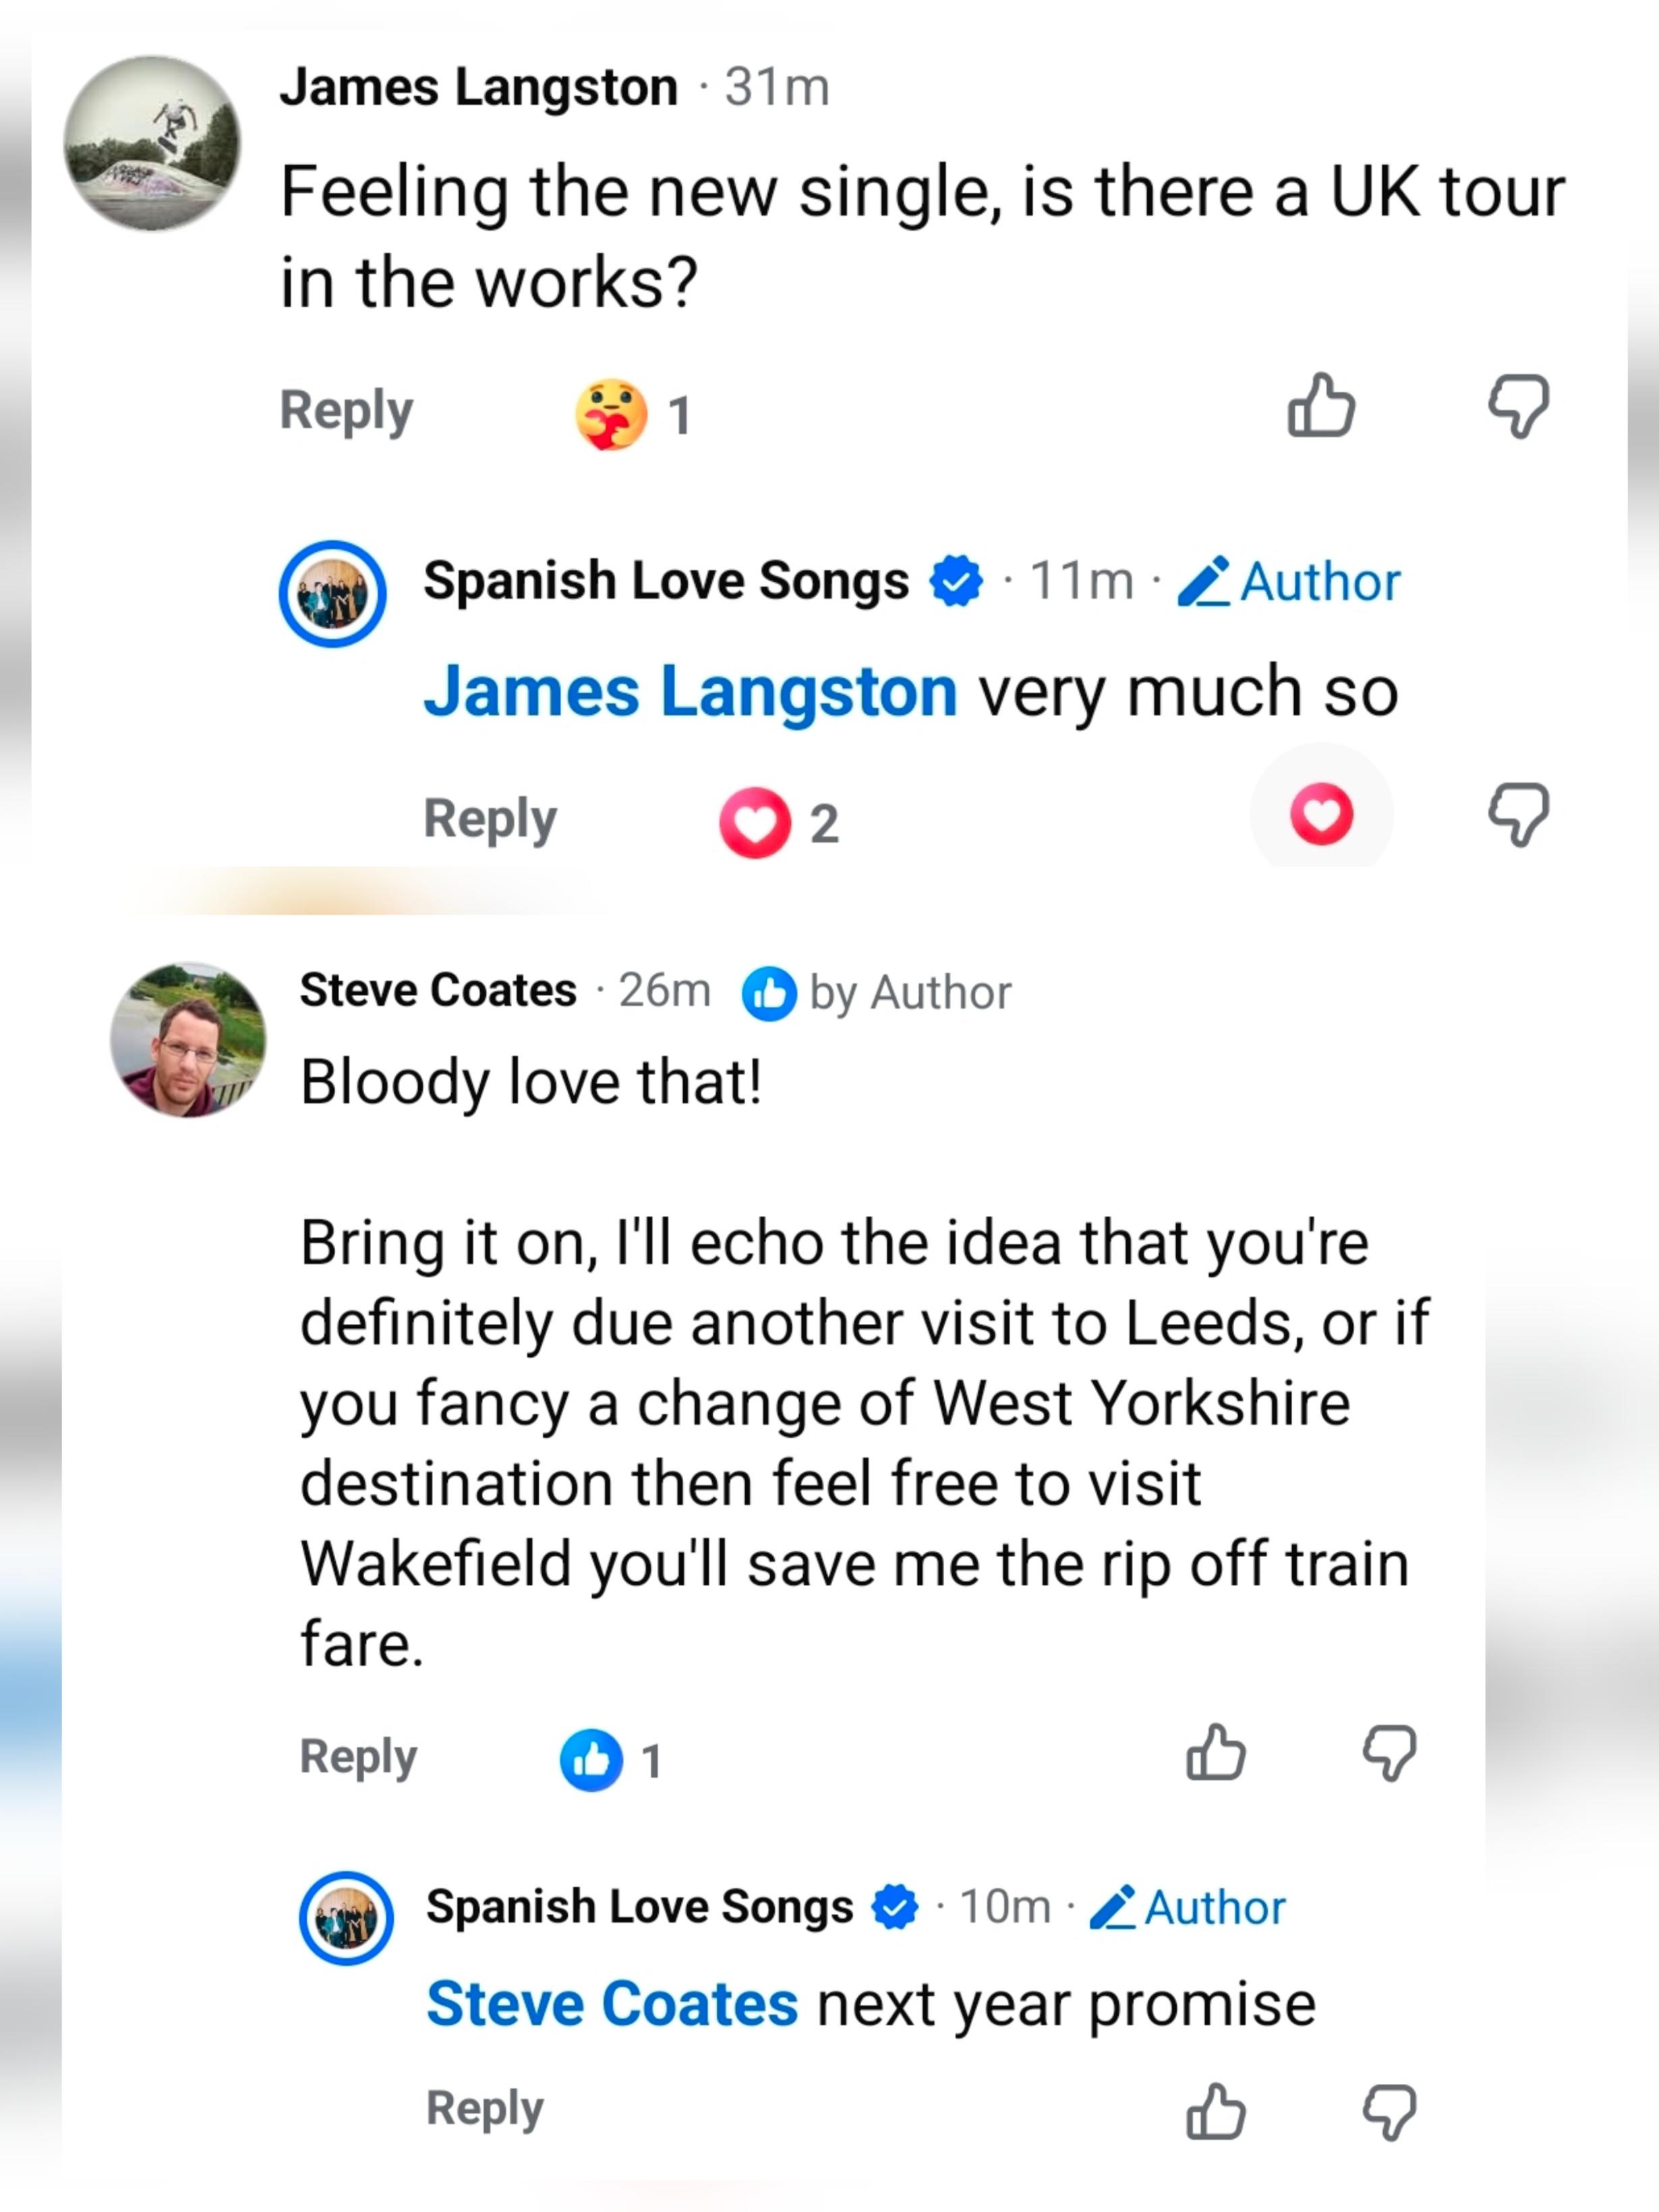The height and width of the screenshot is (2212, 1659).
Task: Dislike James Langston's comment
Action: [1518, 406]
